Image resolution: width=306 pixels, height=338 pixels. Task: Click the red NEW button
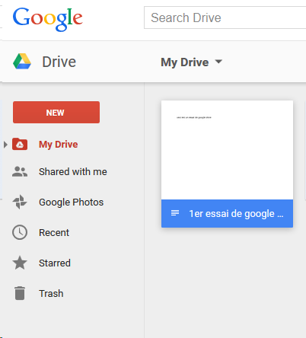pos(56,112)
